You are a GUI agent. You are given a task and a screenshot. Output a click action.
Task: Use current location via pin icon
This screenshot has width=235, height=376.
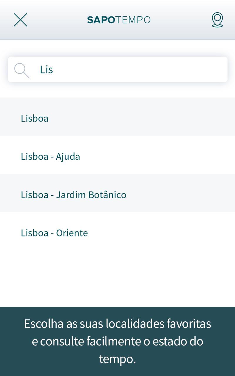(217, 20)
